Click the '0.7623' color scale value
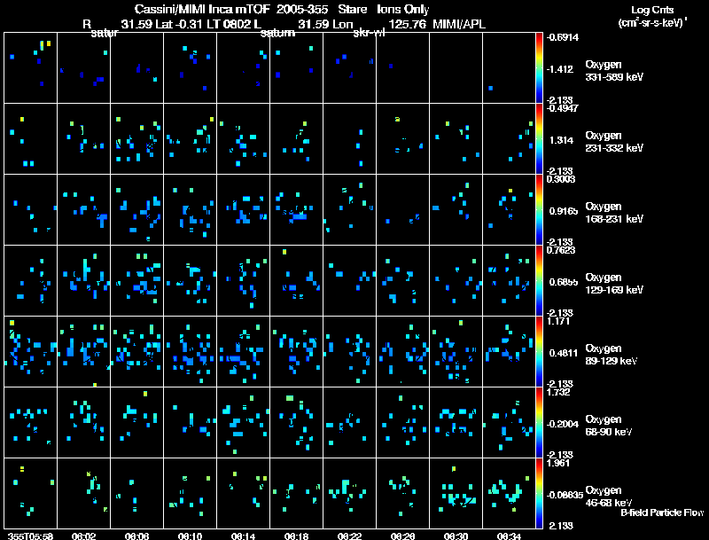 coord(561,250)
